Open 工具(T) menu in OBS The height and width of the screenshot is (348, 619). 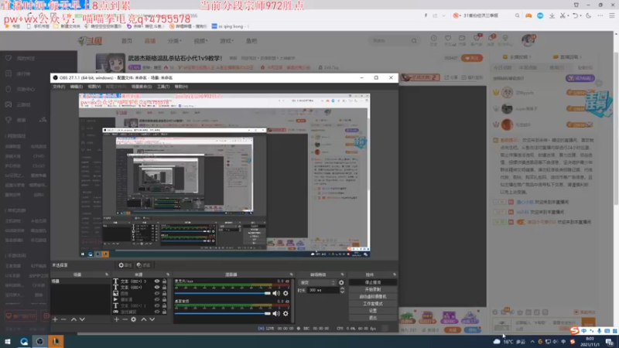pos(163,87)
